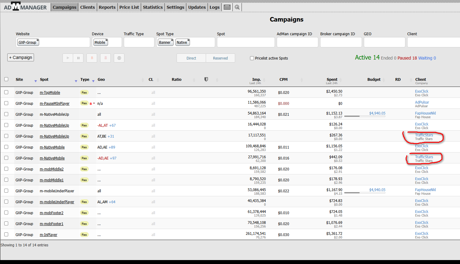Image resolution: width=460 pixels, height=264 pixels.
Task: Click the Res badge on m-TopMobile row
Action: click(84, 93)
